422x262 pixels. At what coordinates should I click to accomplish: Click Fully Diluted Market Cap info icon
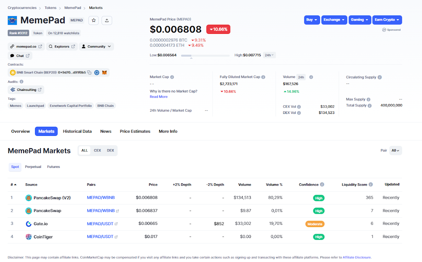(x=263, y=77)
